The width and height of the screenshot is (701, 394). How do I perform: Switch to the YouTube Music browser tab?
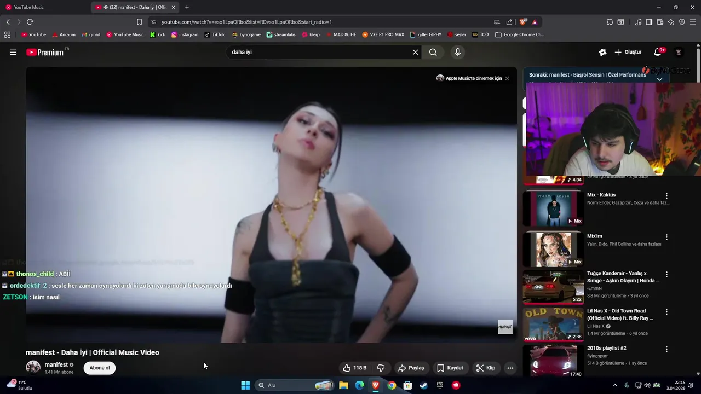point(45,7)
